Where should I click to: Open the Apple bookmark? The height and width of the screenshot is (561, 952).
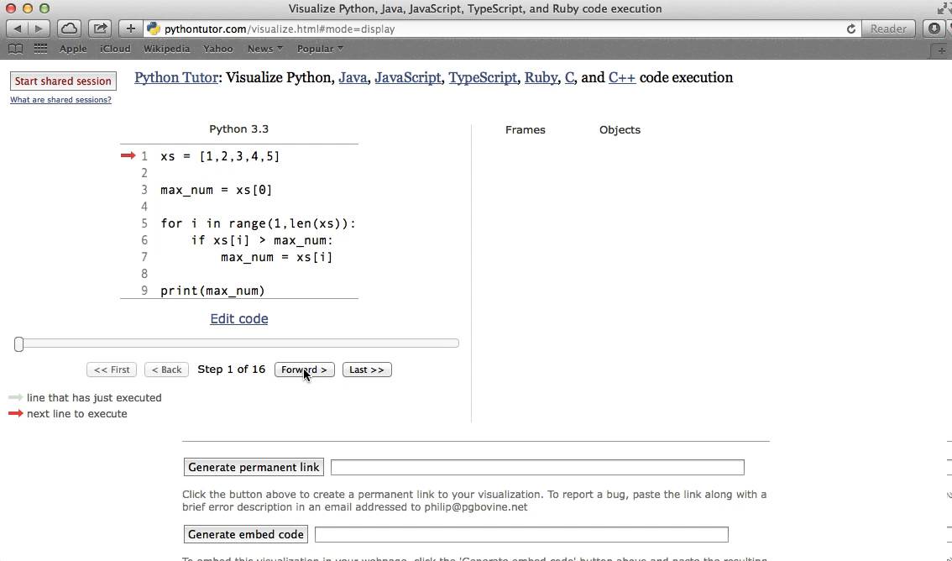click(x=73, y=49)
